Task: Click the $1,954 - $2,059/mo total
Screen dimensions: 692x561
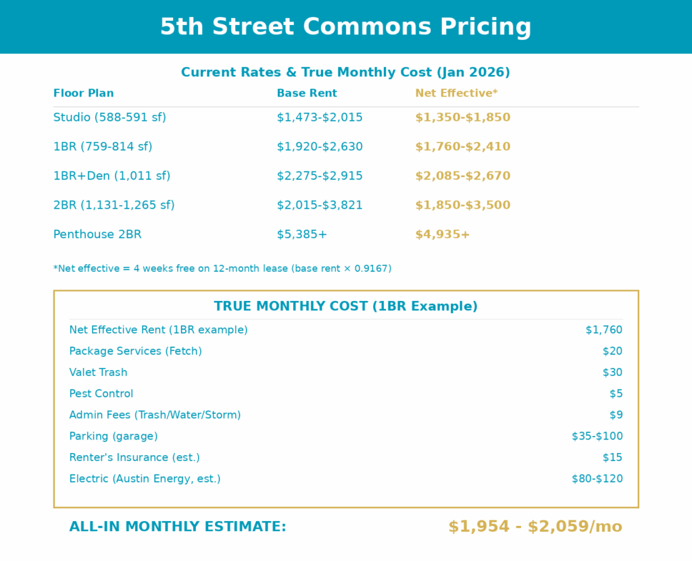Action: click(x=535, y=527)
